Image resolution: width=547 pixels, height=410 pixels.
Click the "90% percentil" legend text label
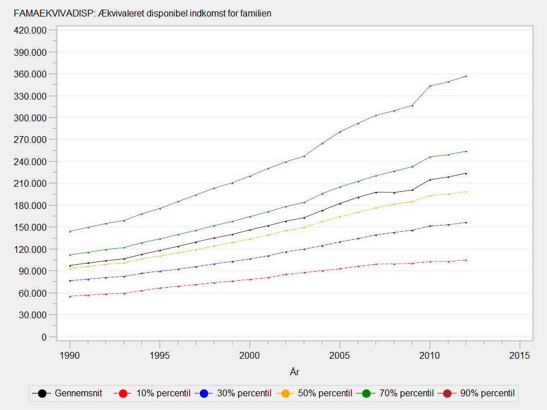pyautogui.click(x=487, y=393)
